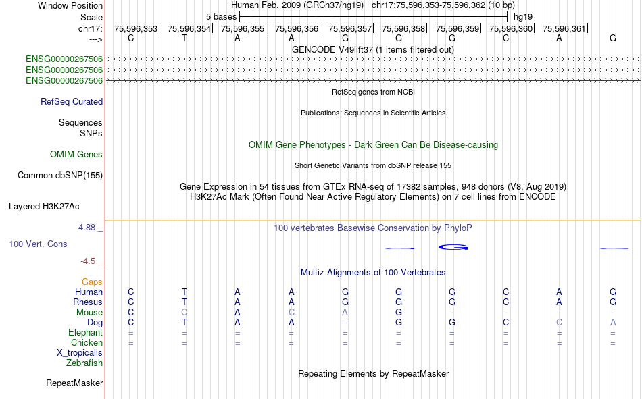Viewport: 642px width, 399px height.
Task: Click the first ENSG00000267506 gene label
Action: click(x=64, y=59)
